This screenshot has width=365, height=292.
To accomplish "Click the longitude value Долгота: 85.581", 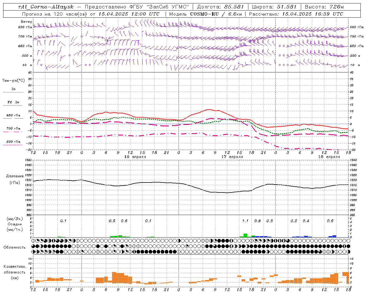I will (221, 7).
